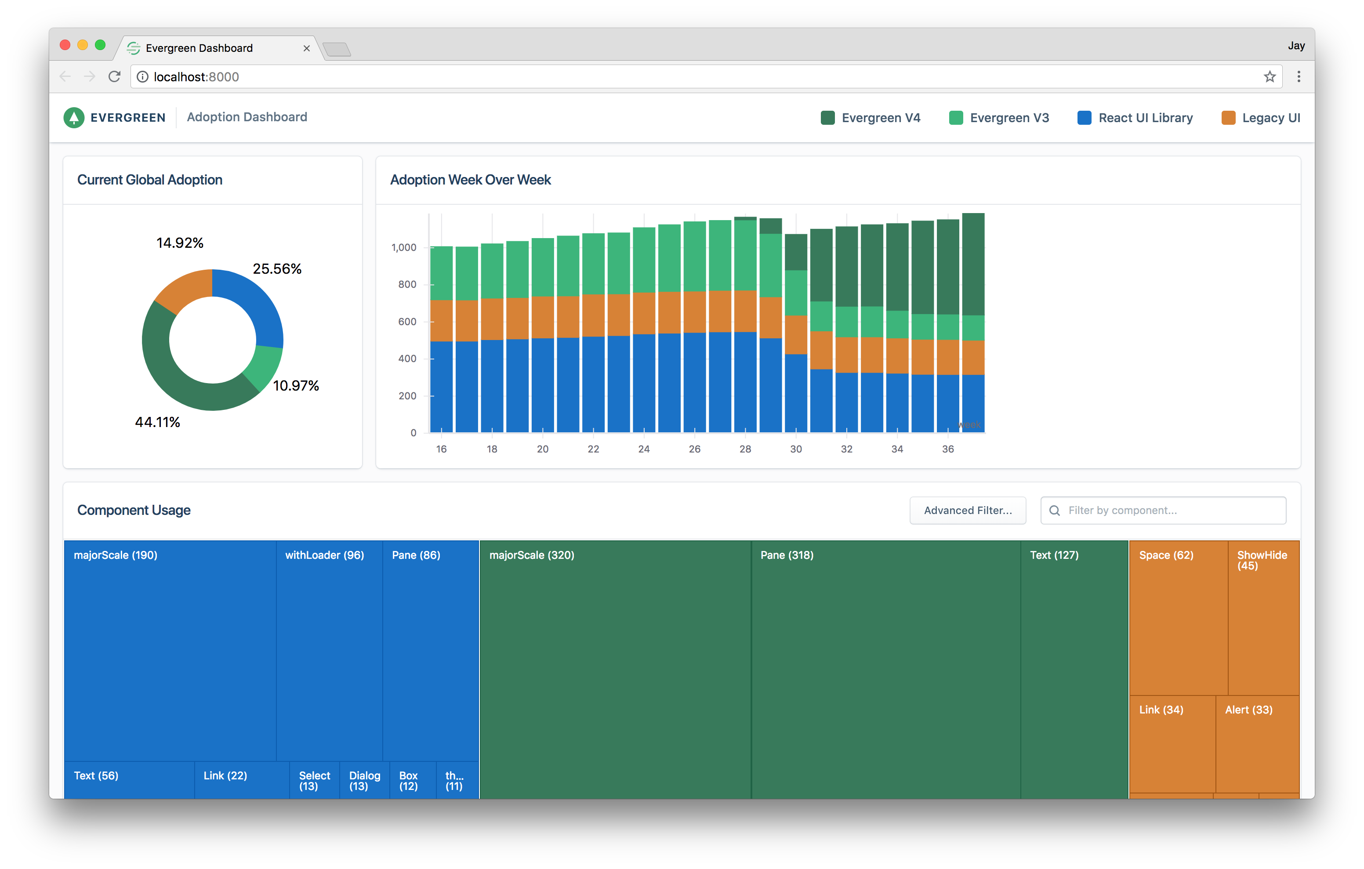Click the Evergreen tree logo icon
1364x869 pixels.
[x=74, y=117]
